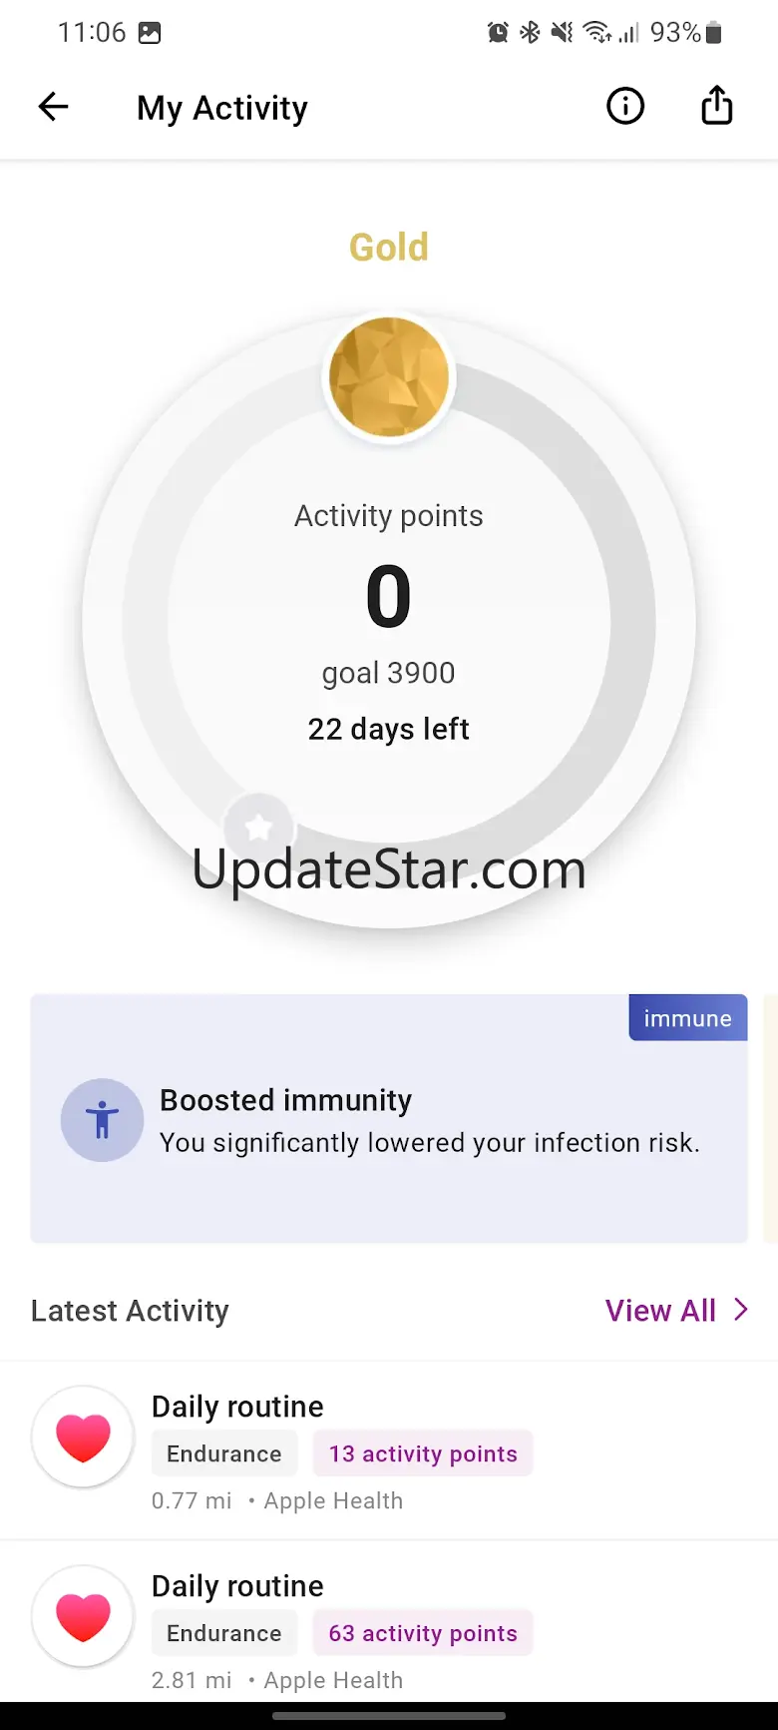Tap the share icon in header
This screenshot has width=778, height=1730.
click(x=716, y=106)
